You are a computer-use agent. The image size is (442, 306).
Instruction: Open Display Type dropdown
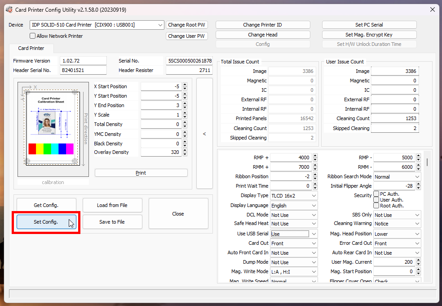[x=294, y=196]
